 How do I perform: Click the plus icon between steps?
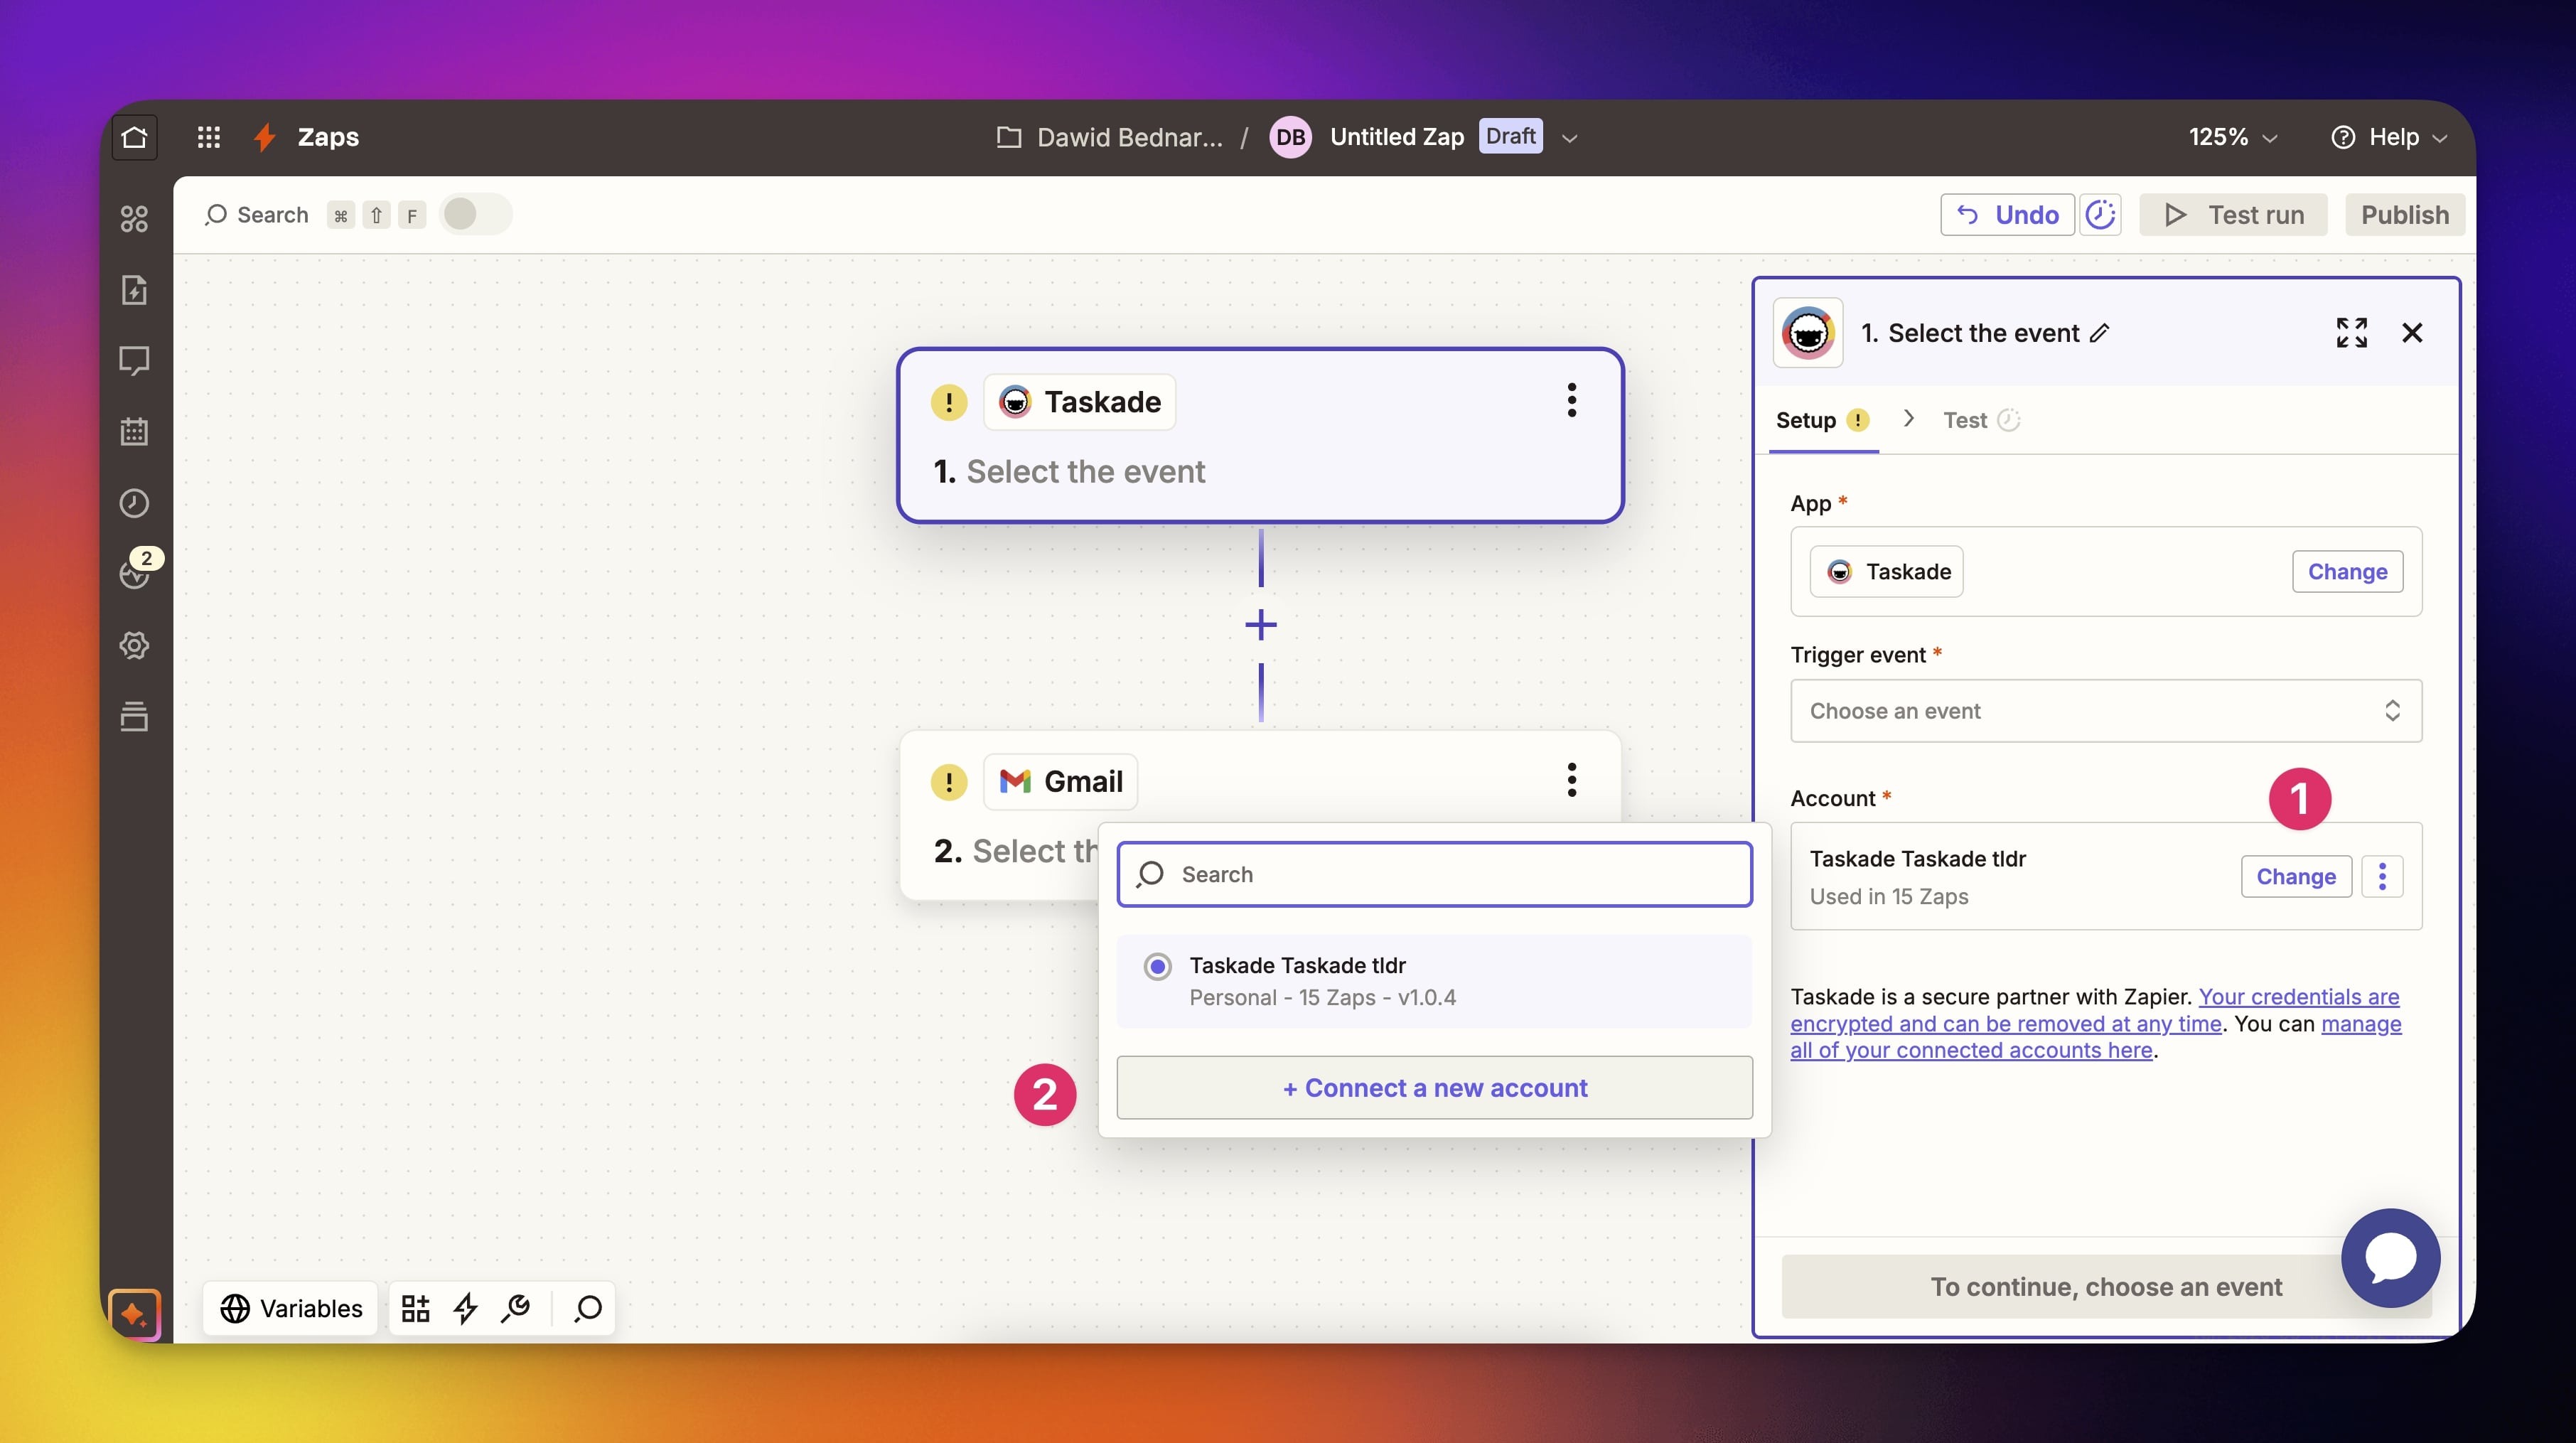coord(1261,625)
